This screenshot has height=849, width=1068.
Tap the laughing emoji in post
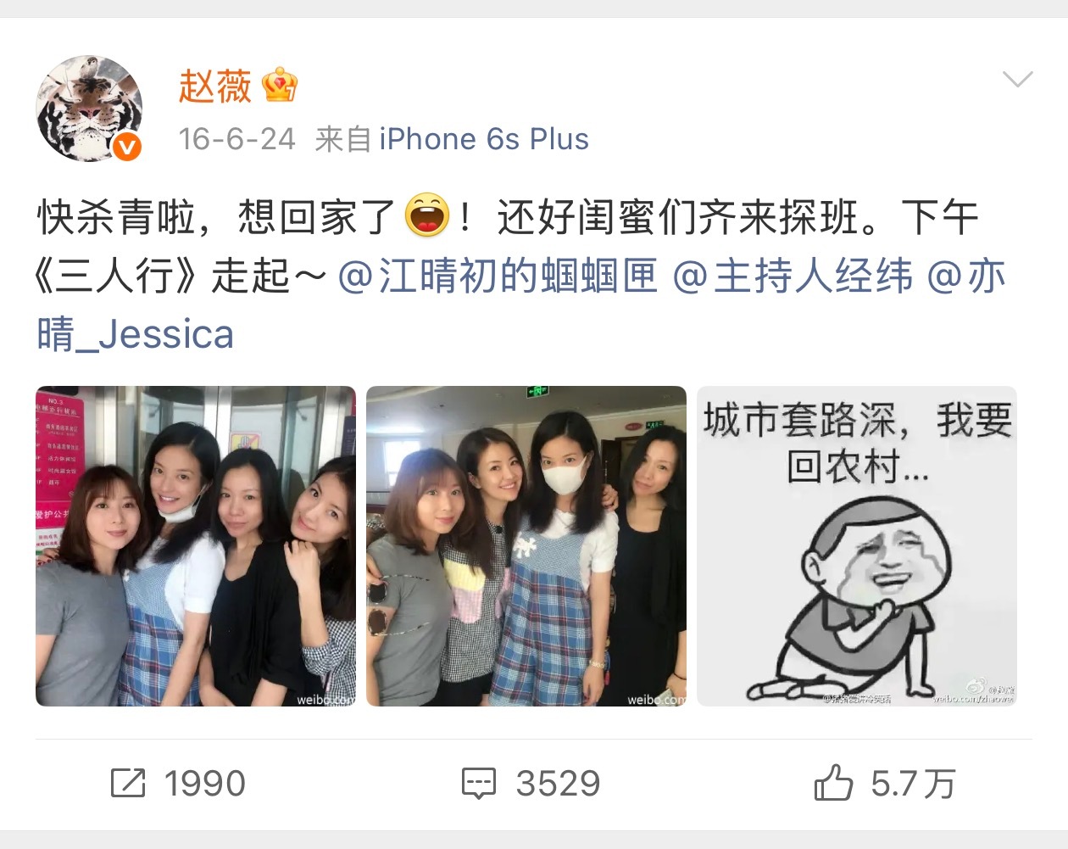(427, 215)
